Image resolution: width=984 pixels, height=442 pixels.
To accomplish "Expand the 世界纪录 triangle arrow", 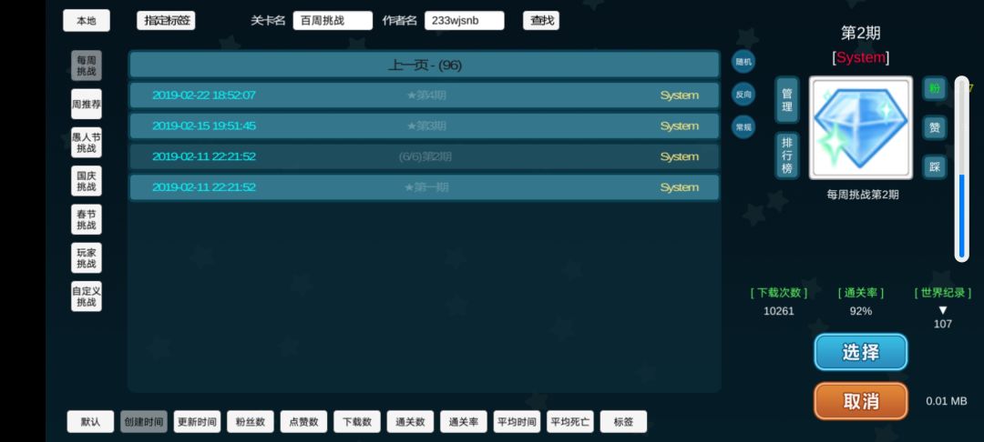I will [x=943, y=310].
